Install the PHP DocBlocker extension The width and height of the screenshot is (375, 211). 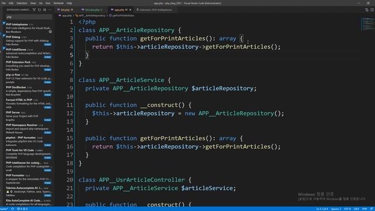click(47, 95)
